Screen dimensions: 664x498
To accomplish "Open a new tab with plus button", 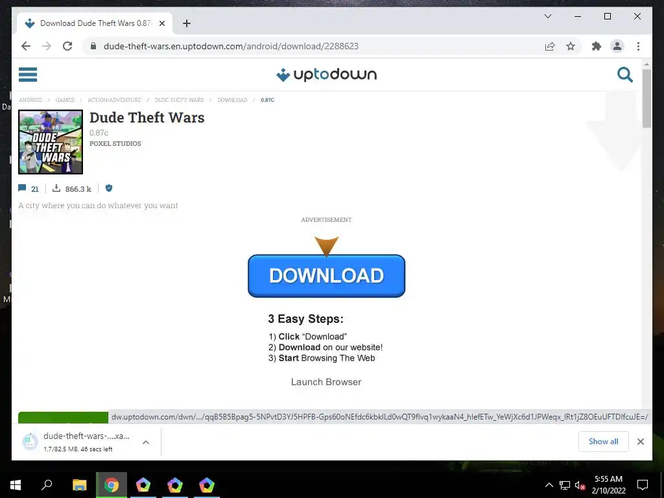I will point(186,23).
